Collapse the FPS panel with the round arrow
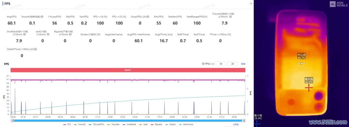Screen dimensions: 349x127 251,4
